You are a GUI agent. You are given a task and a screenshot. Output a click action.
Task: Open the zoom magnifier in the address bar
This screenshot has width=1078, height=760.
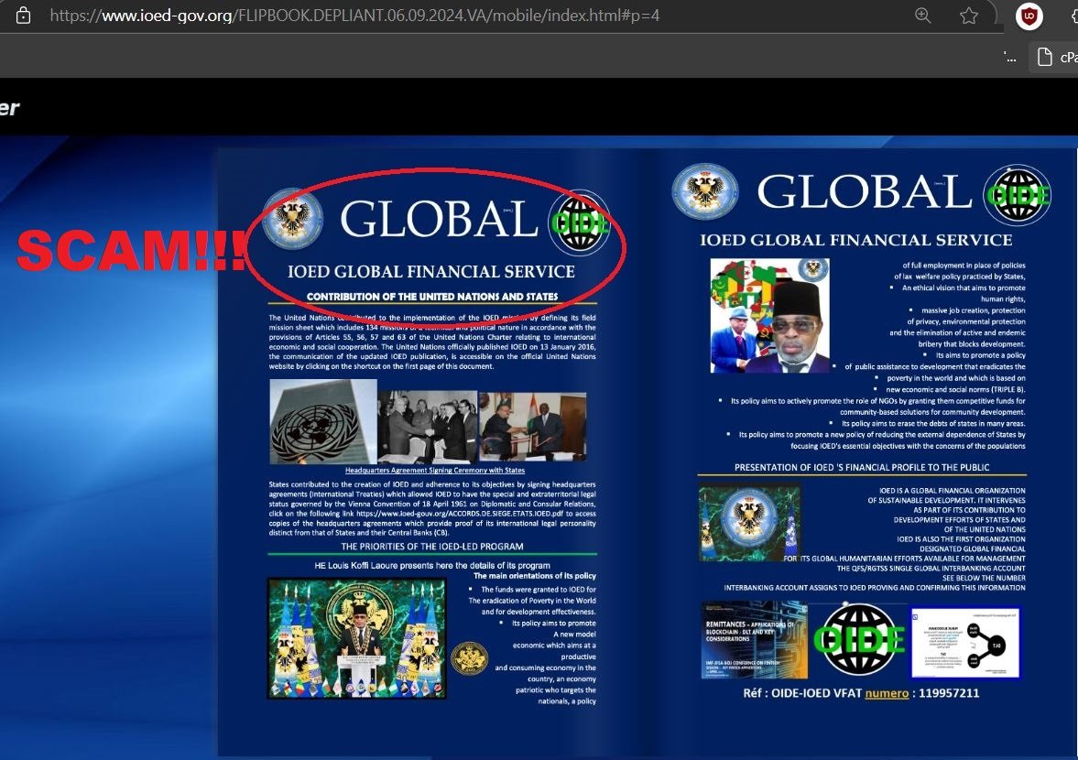(x=922, y=16)
